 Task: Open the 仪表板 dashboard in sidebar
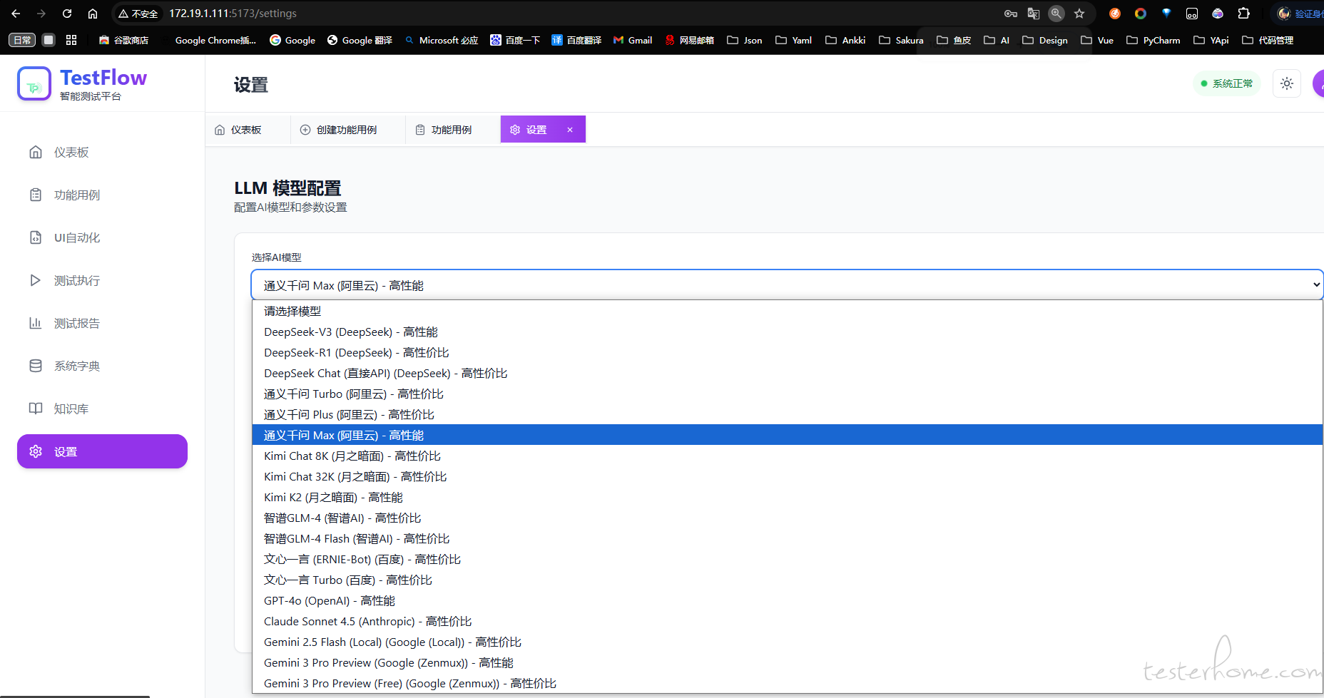(x=71, y=153)
